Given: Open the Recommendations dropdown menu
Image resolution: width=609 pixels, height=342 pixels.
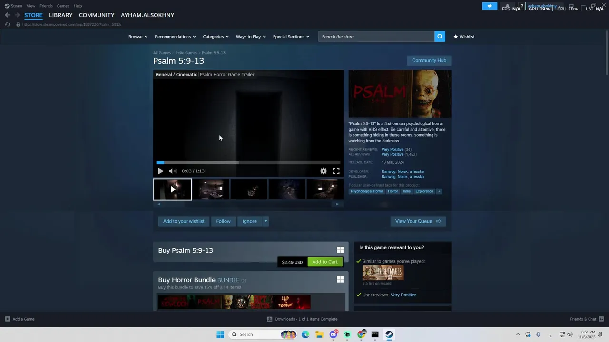Looking at the screenshot, I should click(x=176, y=37).
